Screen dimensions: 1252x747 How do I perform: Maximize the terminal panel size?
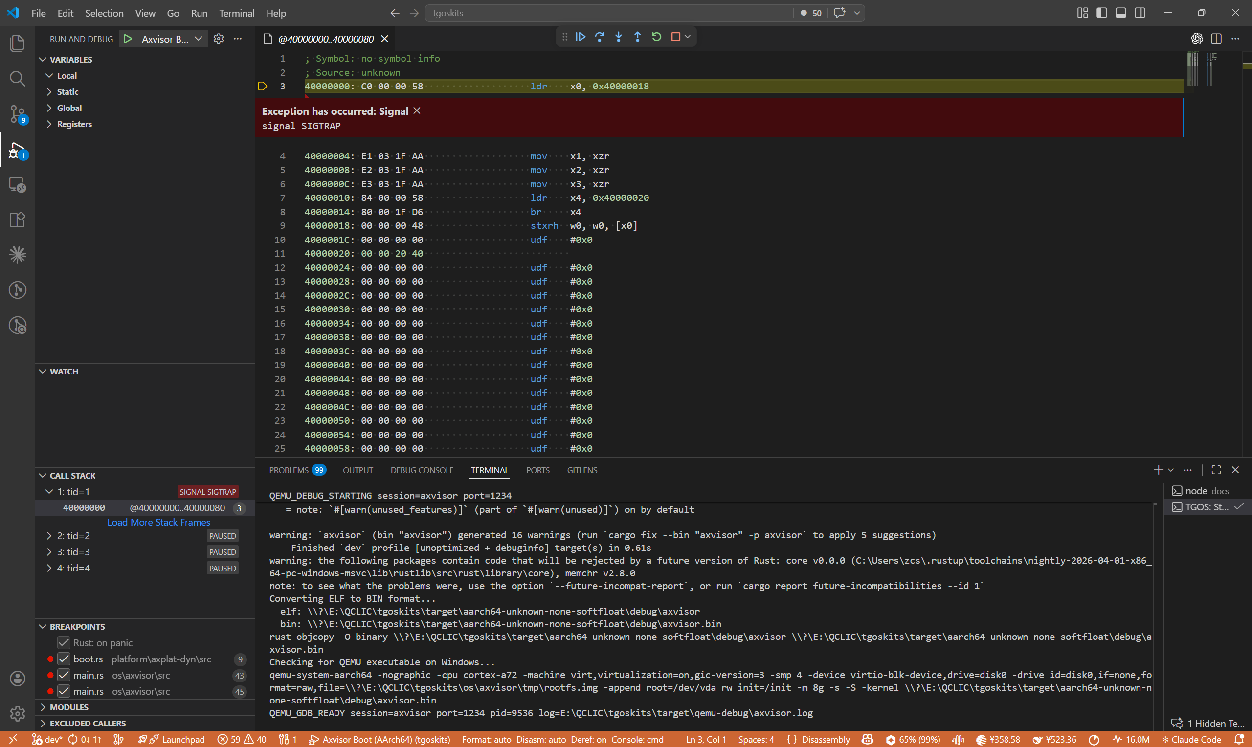point(1216,470)
